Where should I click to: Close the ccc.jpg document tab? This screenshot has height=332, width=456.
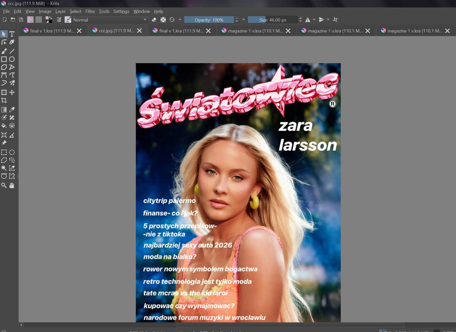click(x=140, y=30)
